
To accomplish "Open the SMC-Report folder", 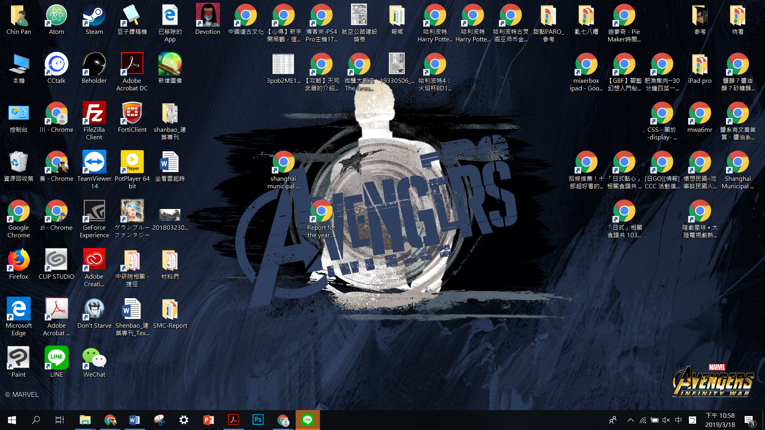I will coord(170,314).
